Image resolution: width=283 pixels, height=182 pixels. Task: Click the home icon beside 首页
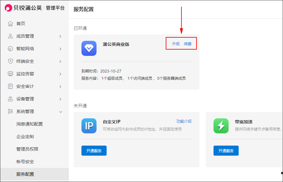tap(10, 24)
